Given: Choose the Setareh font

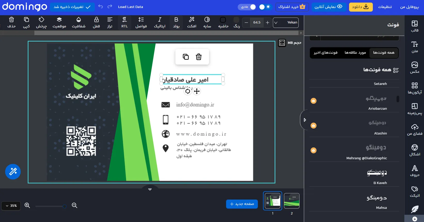Looking at the screenshot, I should pyautogui.click(x=354, y=84).
